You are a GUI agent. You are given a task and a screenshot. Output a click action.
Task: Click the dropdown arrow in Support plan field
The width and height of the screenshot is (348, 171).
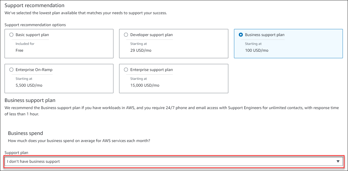click(338, 161)
